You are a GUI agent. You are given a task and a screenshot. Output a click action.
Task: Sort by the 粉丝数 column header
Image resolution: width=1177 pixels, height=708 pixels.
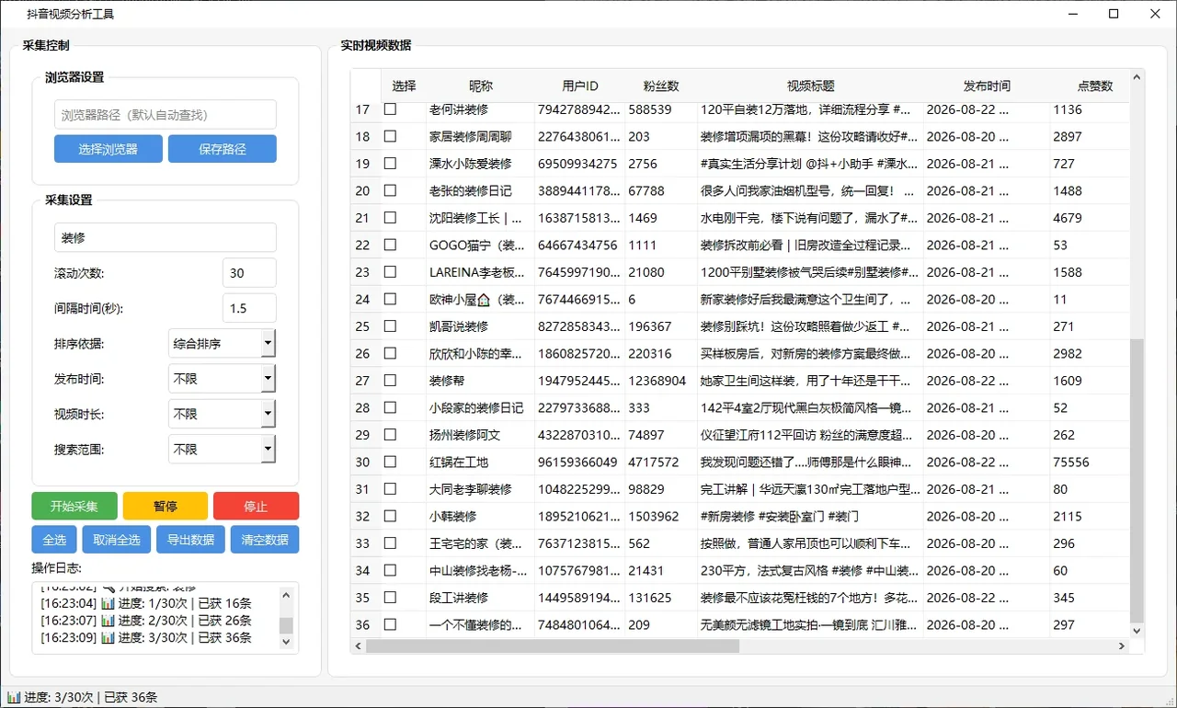[x=661, y=86]
